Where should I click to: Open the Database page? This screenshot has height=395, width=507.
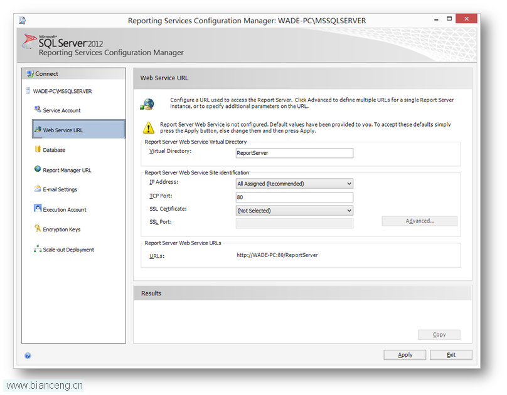(x=54, y=150)
